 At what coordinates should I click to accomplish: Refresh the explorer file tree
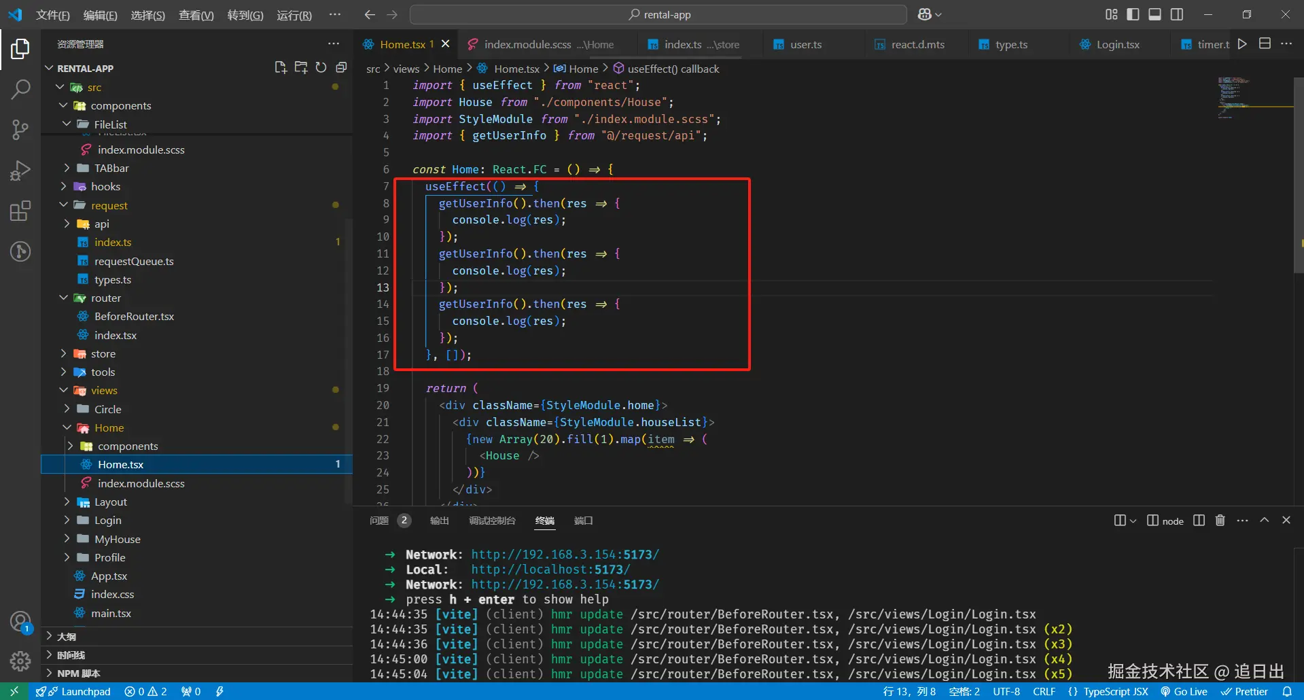click(321, 67)
